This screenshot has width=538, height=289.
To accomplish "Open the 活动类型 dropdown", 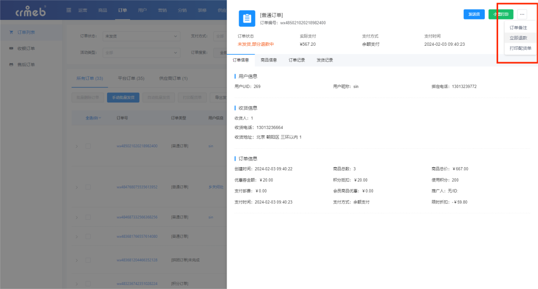I will pos(141,52).
